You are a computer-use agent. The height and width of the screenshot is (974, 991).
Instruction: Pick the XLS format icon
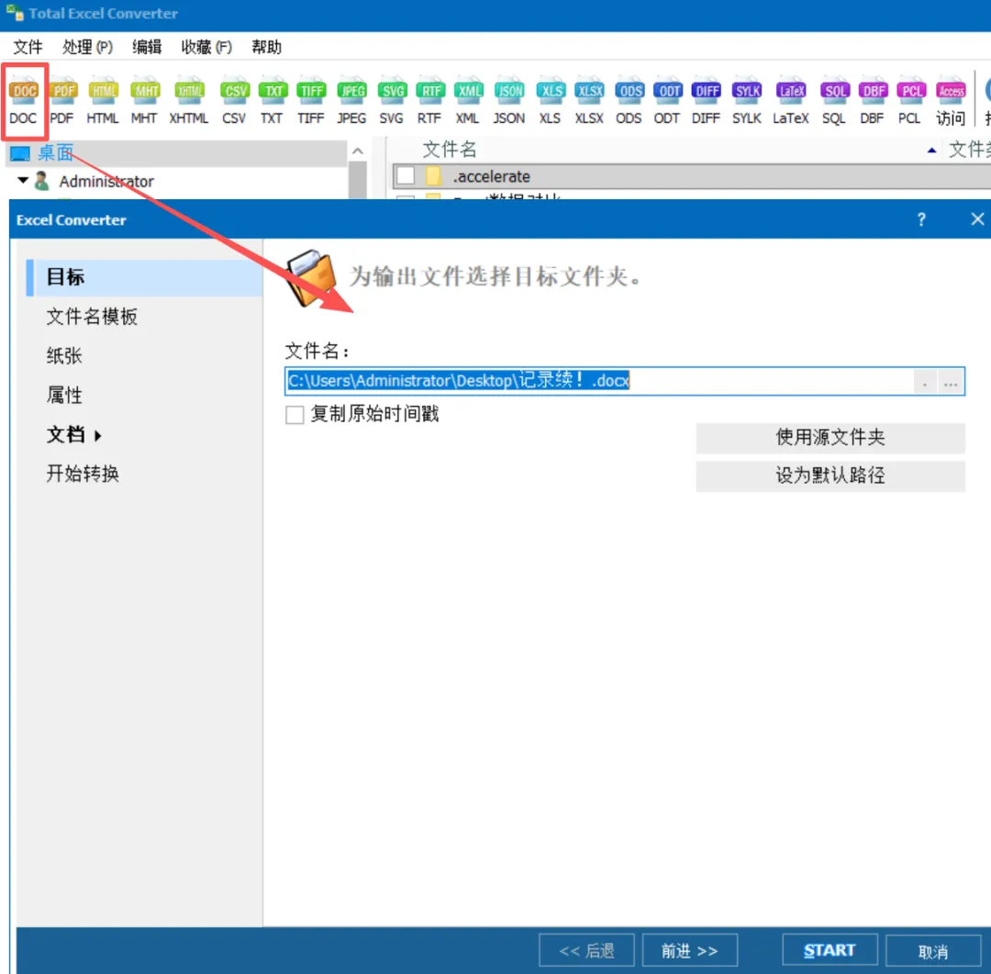tap(551, 101)
